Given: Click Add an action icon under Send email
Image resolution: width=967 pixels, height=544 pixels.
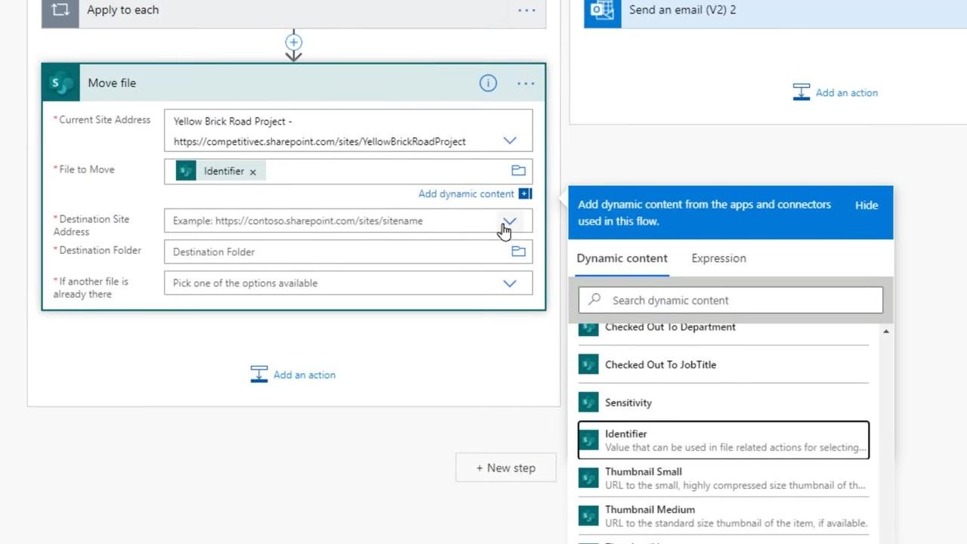Looking at the screenshot, I should pyautogui.click(x=802, y=92).
